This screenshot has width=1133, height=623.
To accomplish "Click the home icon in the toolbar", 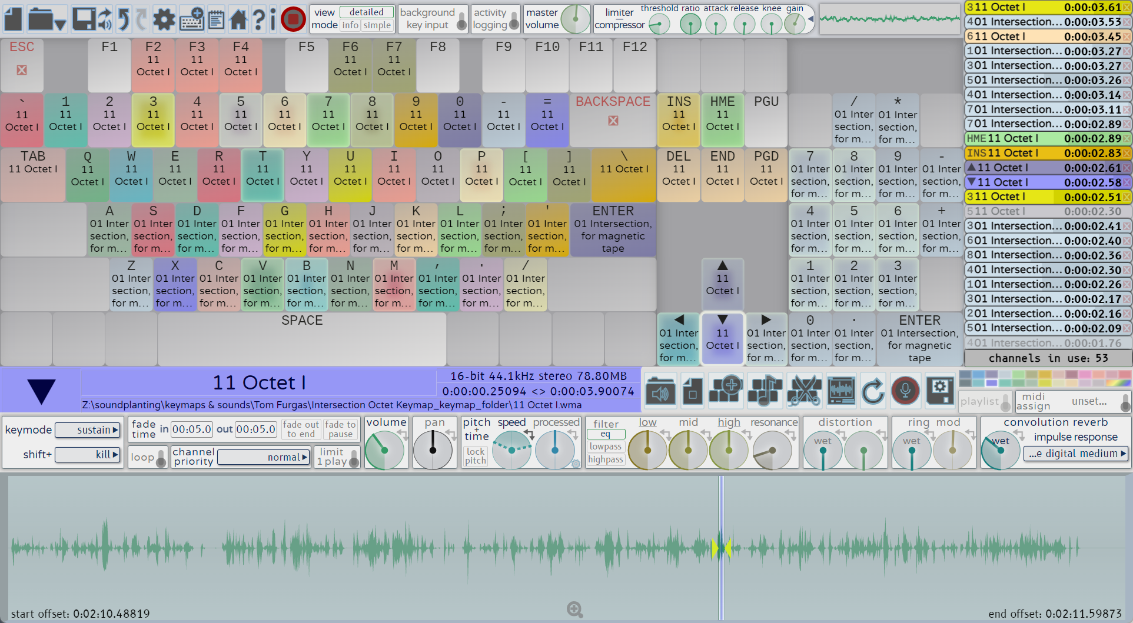I will coord(238,19).
